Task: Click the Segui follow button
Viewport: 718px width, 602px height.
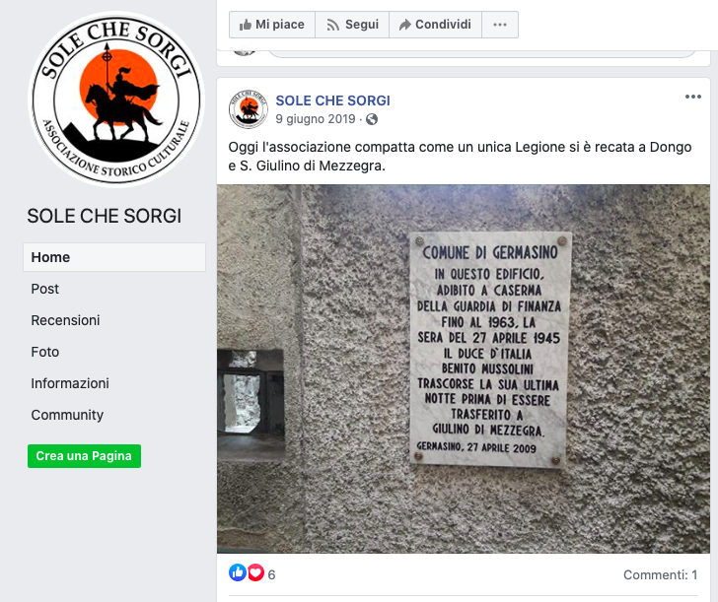Action: [x=352, y=25]
